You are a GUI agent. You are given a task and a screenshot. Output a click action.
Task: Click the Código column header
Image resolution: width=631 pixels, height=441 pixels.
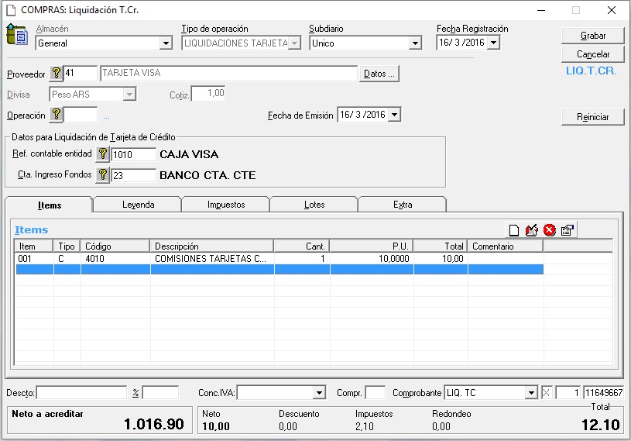tap(115, 246)
